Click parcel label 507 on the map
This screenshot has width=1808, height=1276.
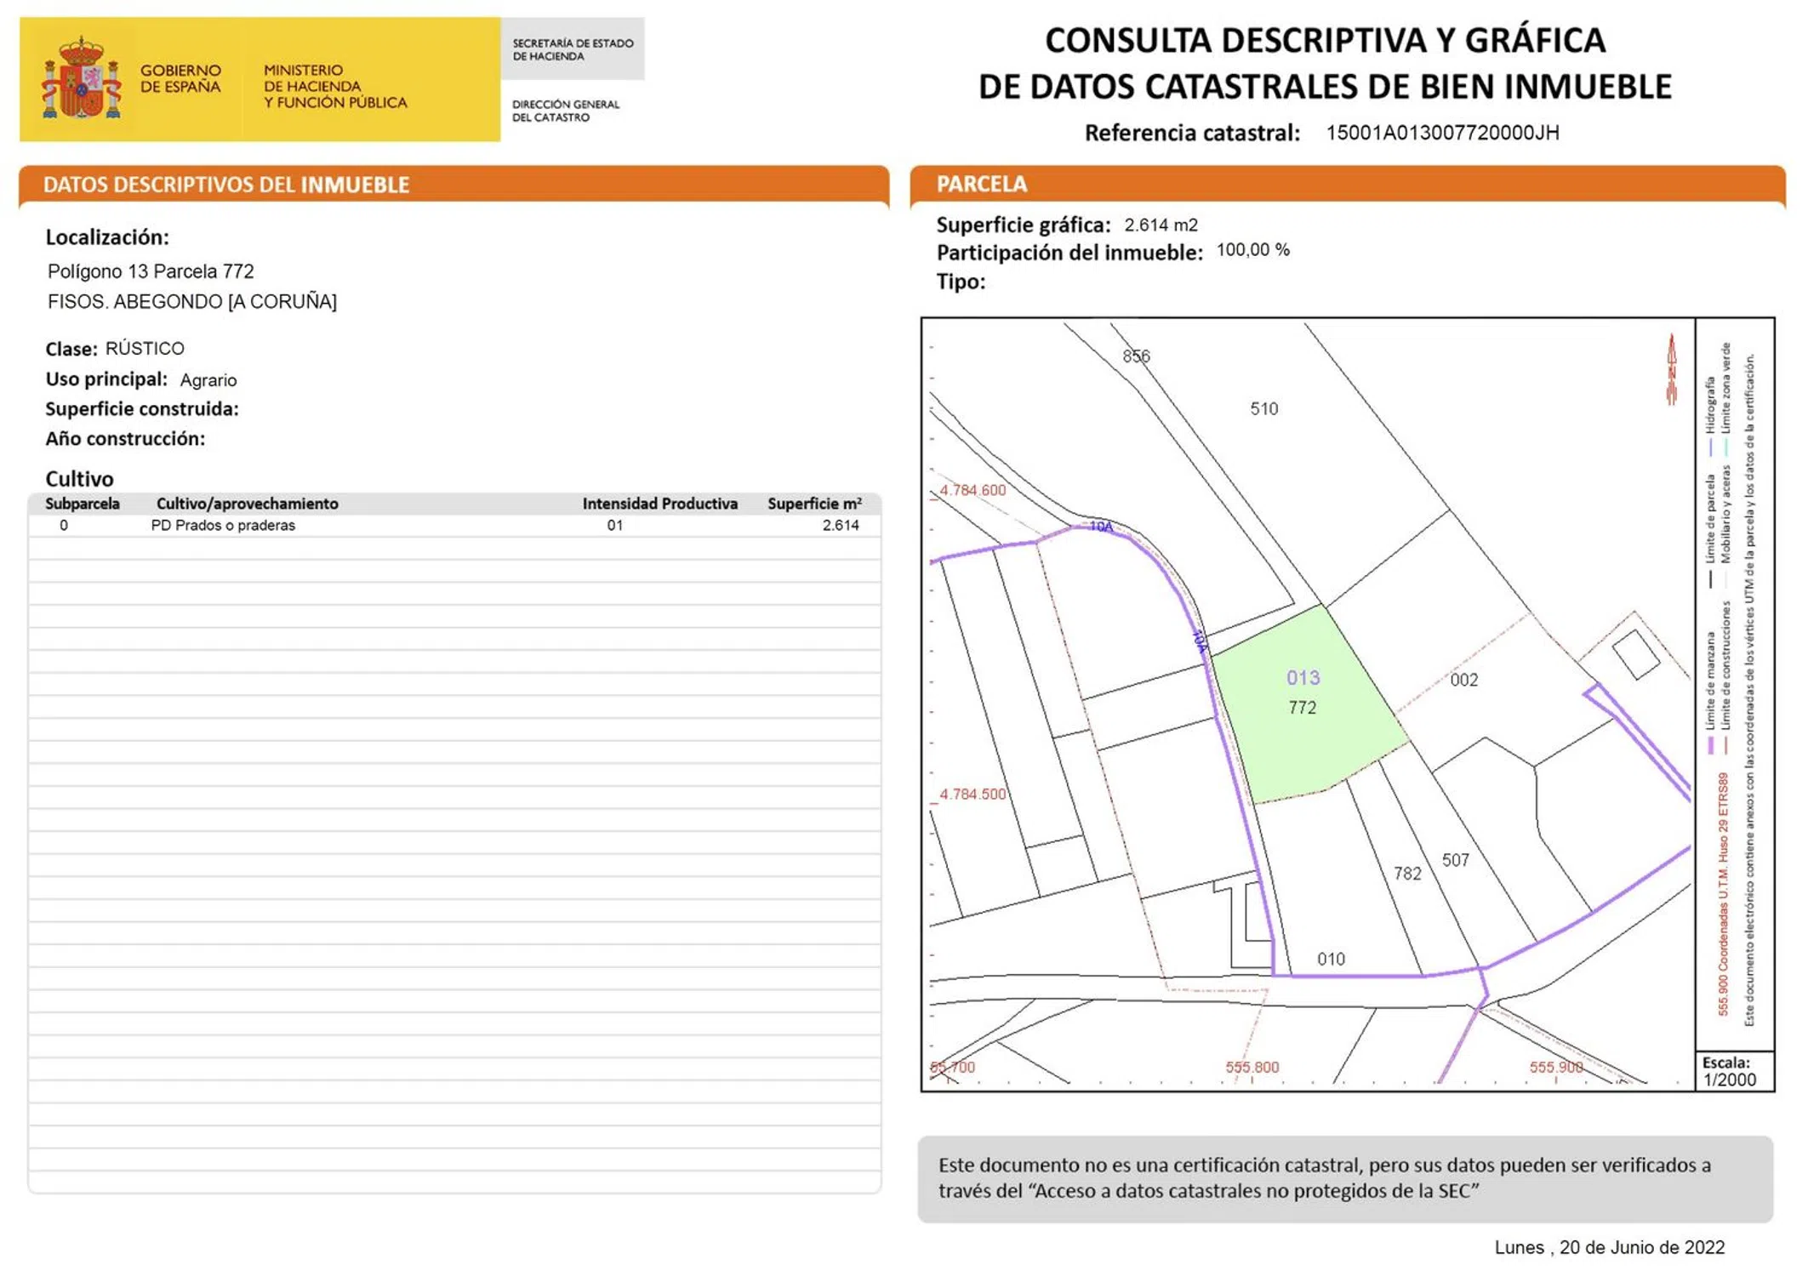1455,860
